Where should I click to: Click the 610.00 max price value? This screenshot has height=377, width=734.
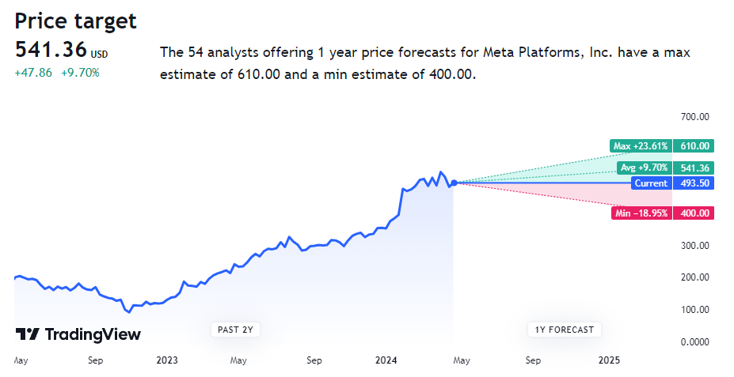pyautogui.click(x=694, y=146)
